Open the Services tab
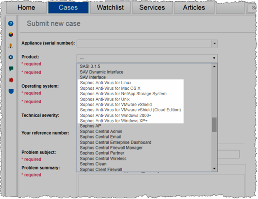Screen dimensions: 258x199 tap(152, 7)
